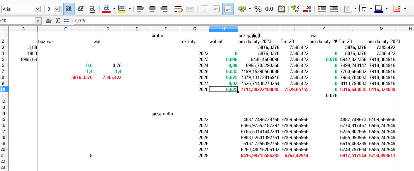
Task: Apply yellow background highlighting color
Action: coord(122,9)
